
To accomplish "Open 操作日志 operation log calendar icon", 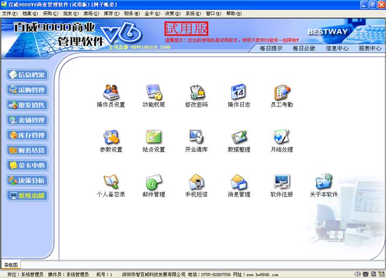I will [x=239, y=92].
